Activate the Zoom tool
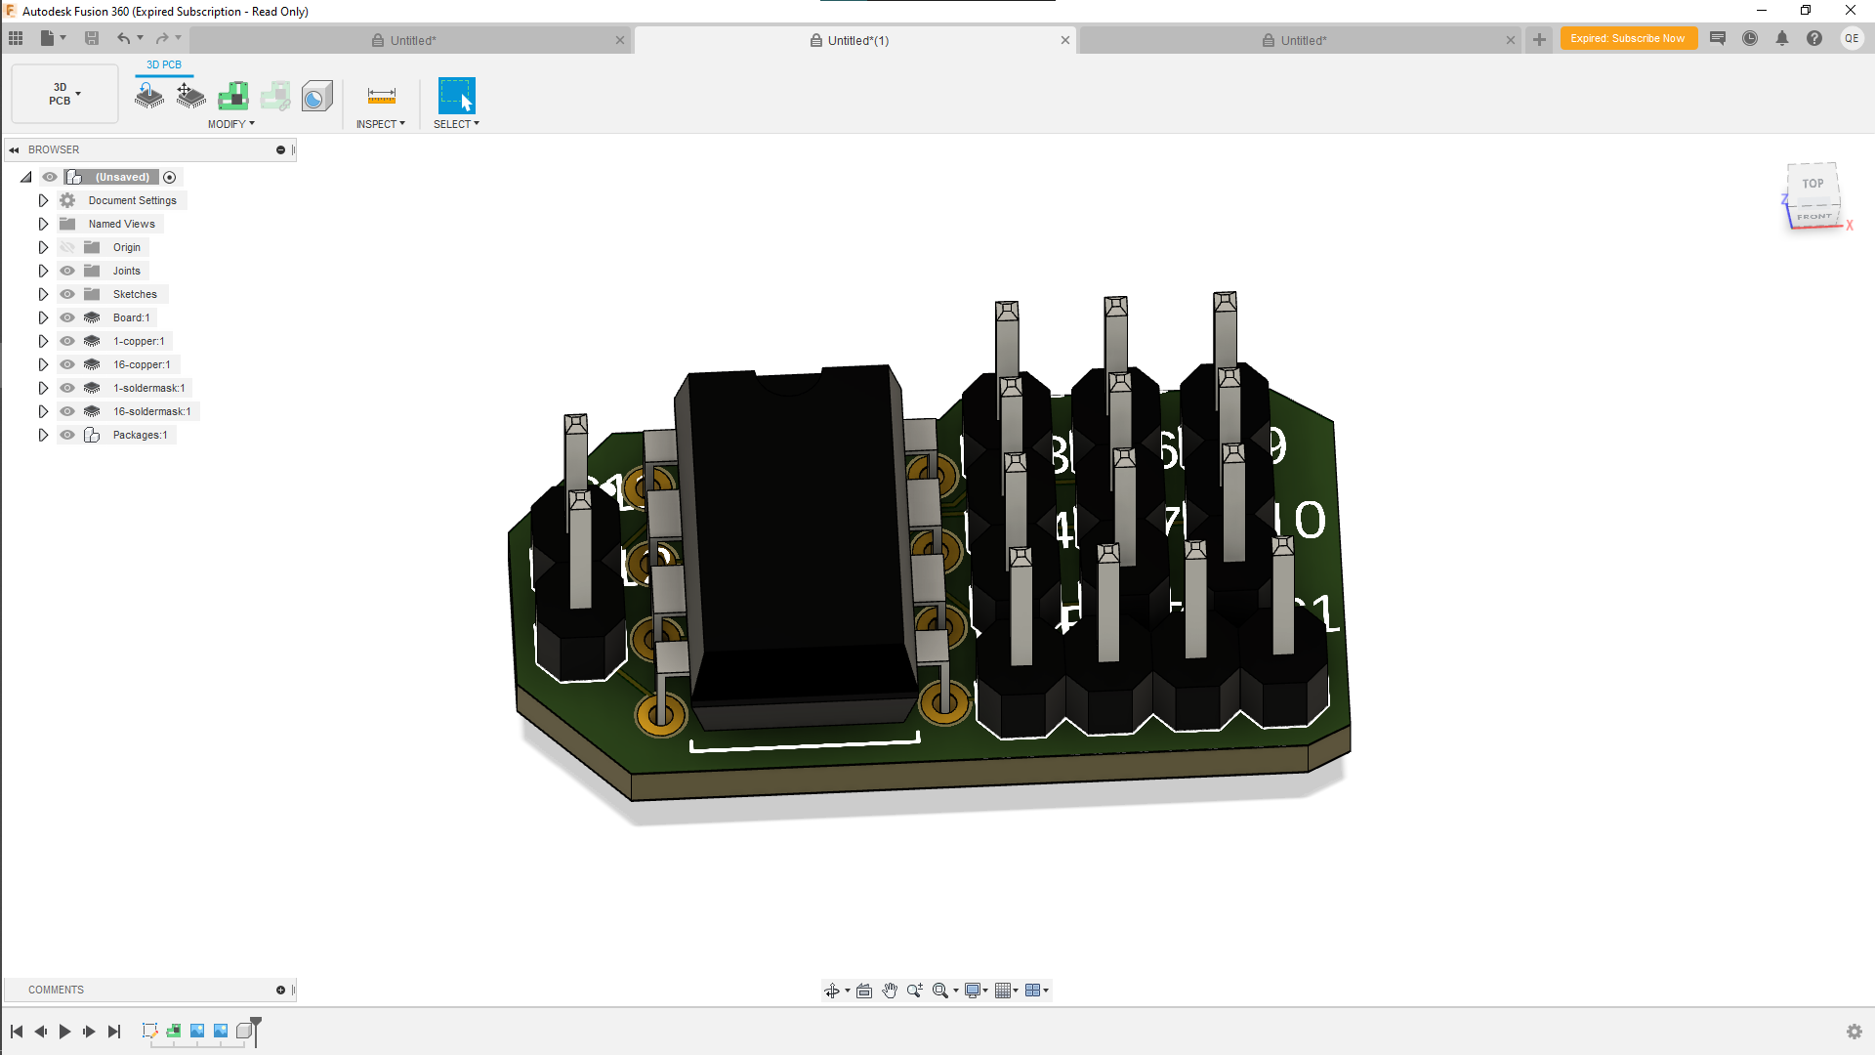Viewport: 1875px width, 1055px height. click(x=915, y=991)
